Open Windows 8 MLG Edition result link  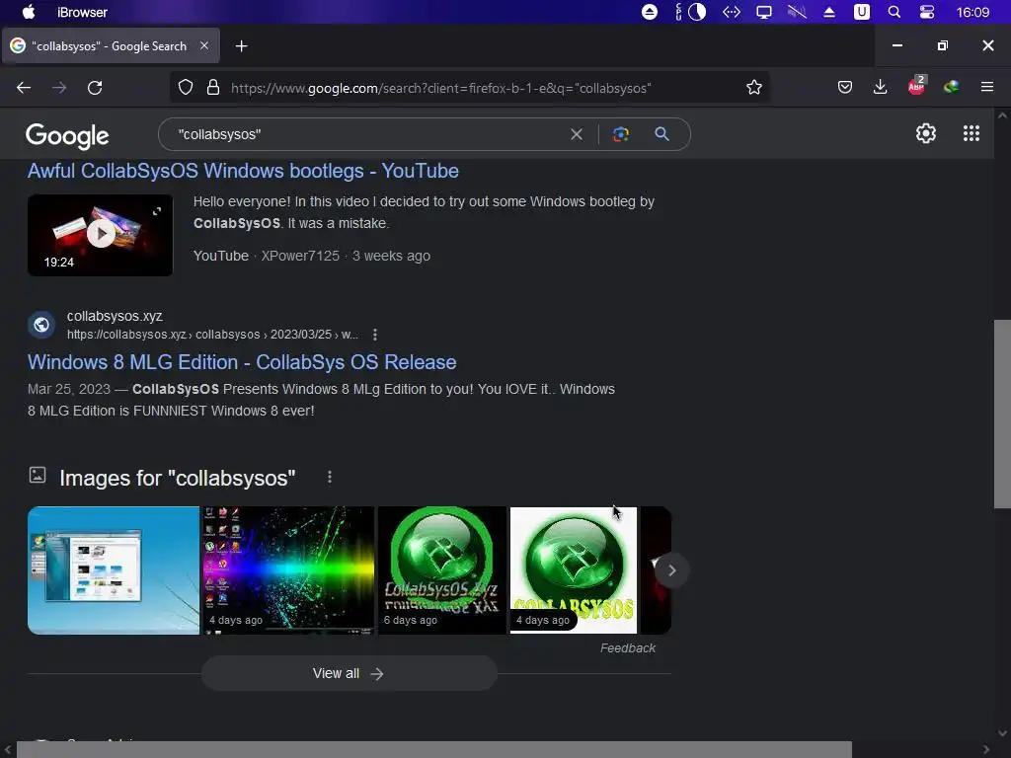click(x=242, y=362)
